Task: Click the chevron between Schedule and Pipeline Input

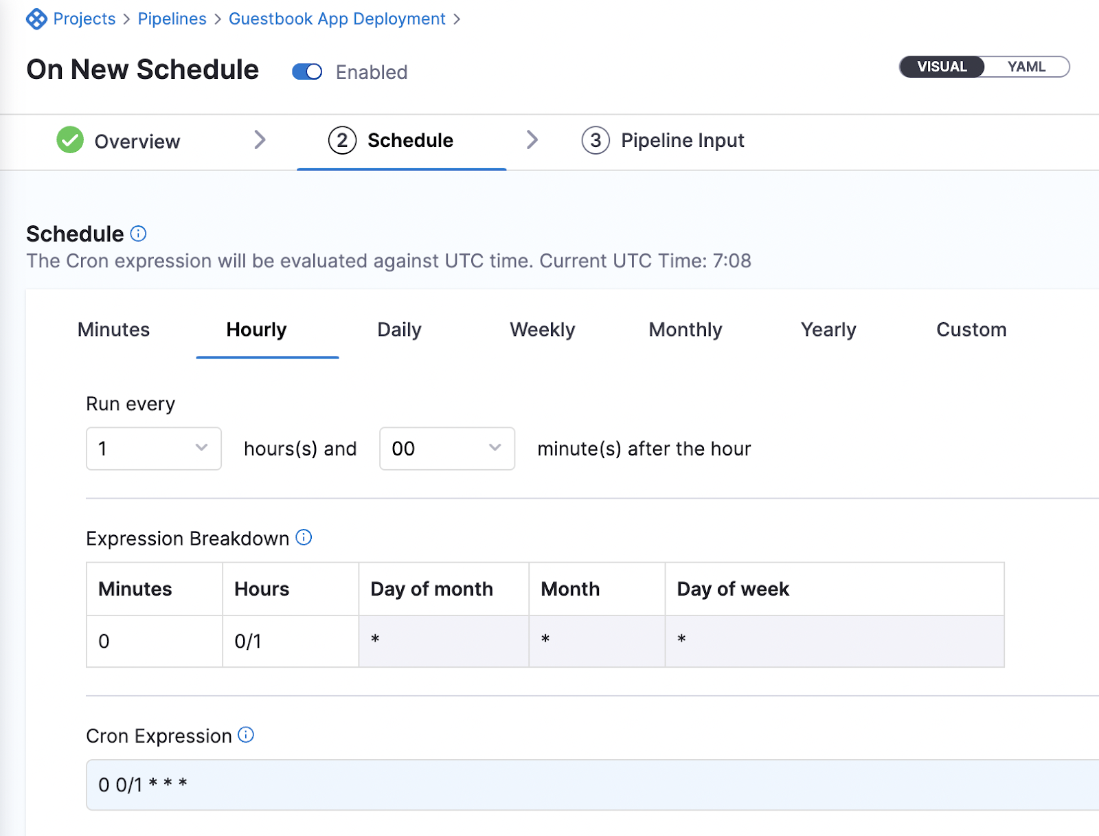Action: coord(533,139)
